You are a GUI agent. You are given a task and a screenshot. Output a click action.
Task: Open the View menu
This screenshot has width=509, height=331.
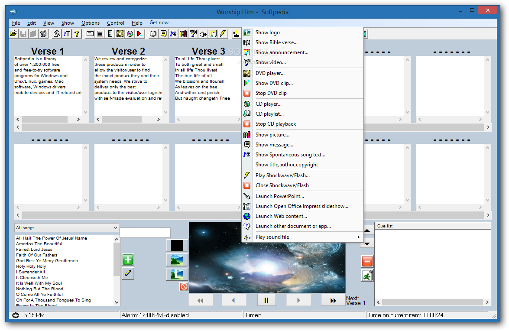(x=49, y=23)
